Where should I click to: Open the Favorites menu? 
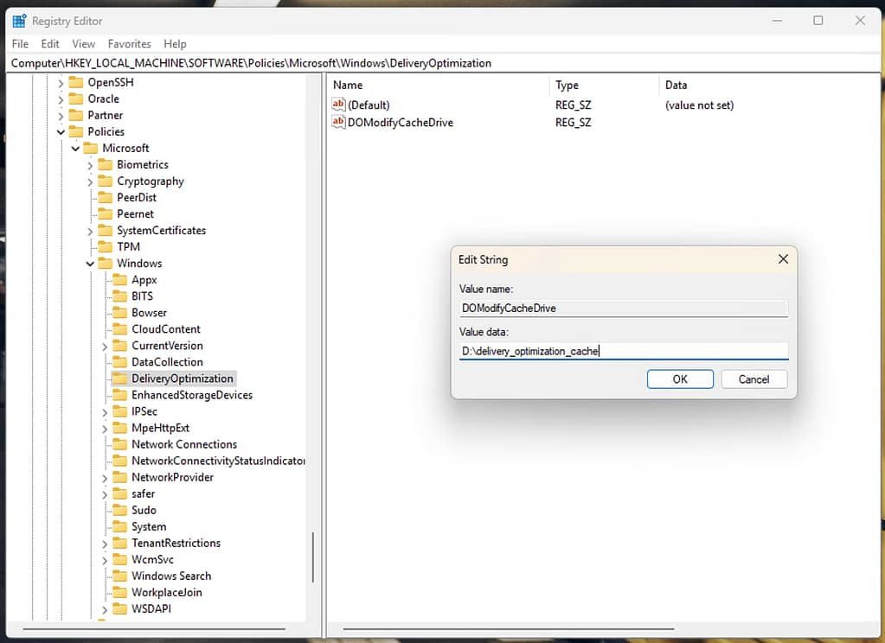[129, 43]
